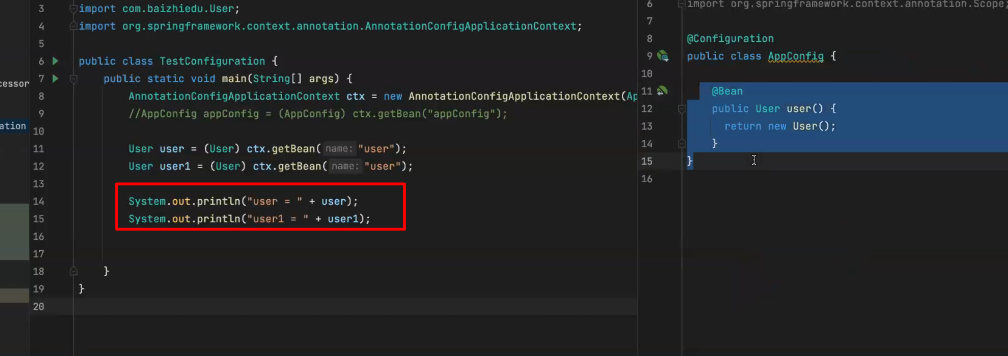Click the closing brace of class TestConfiguration
The height and width of the screenshot is (356, 1008).
[81, 288]
